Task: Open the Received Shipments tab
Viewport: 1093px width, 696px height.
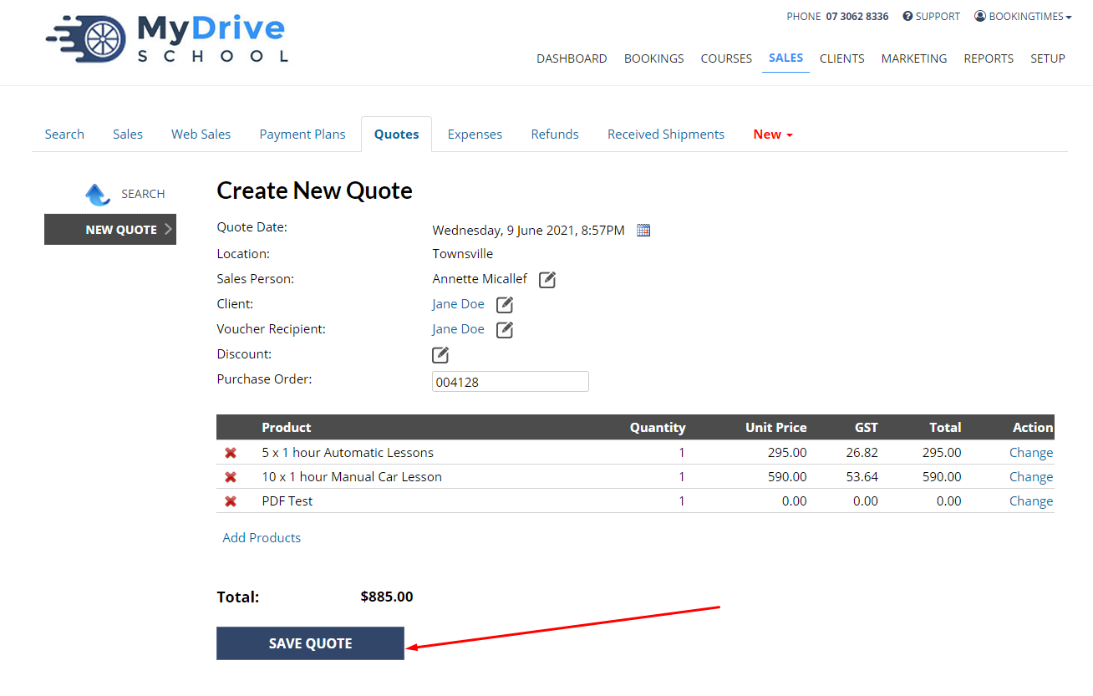Action: tap(666, 135)
